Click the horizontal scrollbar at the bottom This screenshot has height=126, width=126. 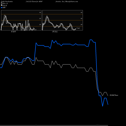click(x=54, y=125)
